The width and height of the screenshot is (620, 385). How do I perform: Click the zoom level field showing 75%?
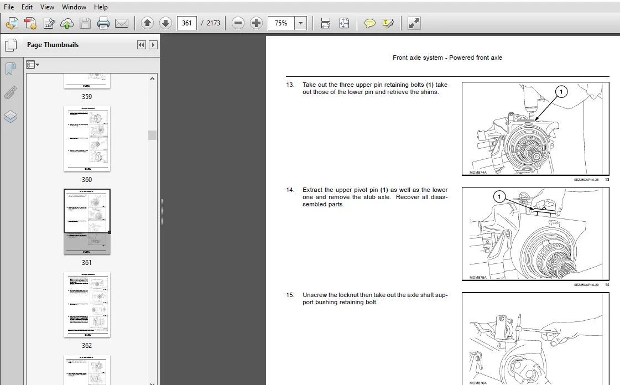click(281, 23)
